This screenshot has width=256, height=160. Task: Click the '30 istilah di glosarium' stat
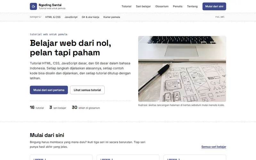tap(86, 108)
